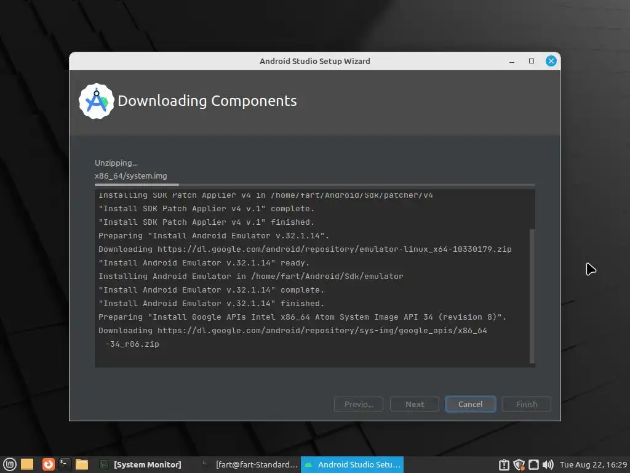
Task: Launch Terminal from the taskbar launcher
Action: pos(64,464)
